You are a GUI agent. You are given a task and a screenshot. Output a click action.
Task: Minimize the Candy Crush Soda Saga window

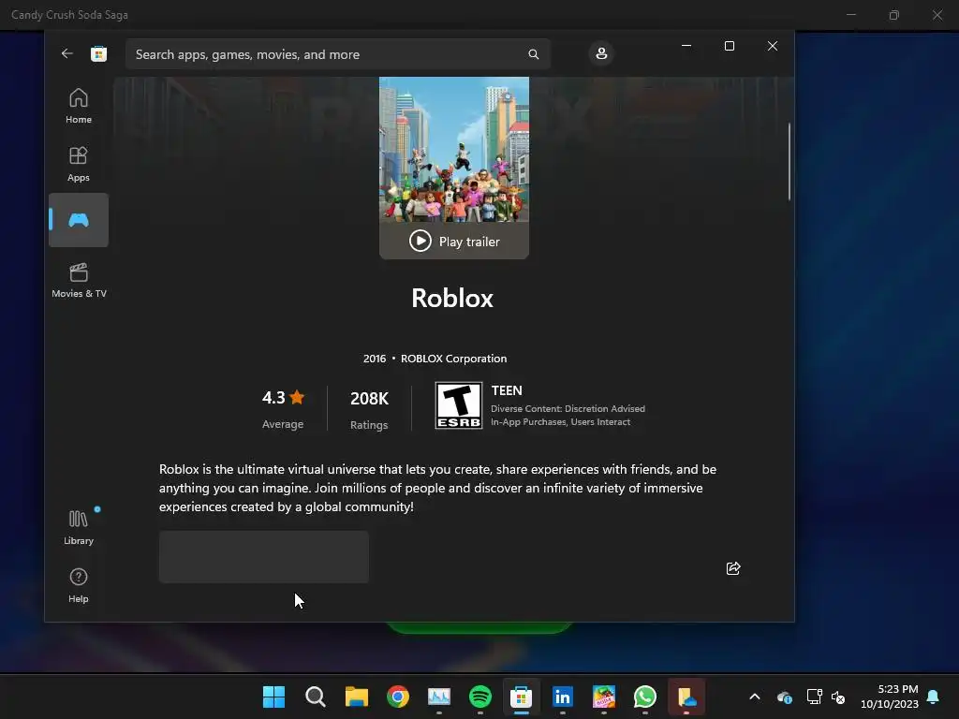pyautogui.click(x=850, y=15)
